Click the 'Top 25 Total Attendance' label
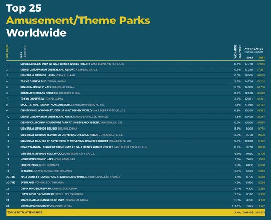The image size is (271, 220). (x=24, y=213)
